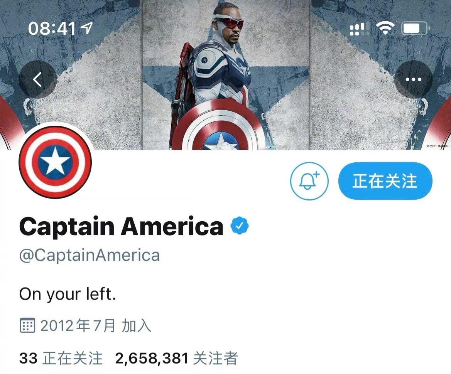Tap the 08:41 status bar clock
The image size is (451, 374).
52,29
